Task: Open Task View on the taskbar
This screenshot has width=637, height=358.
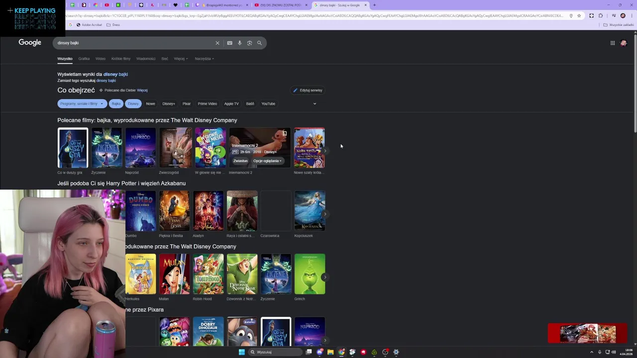Action: [309, 352]
